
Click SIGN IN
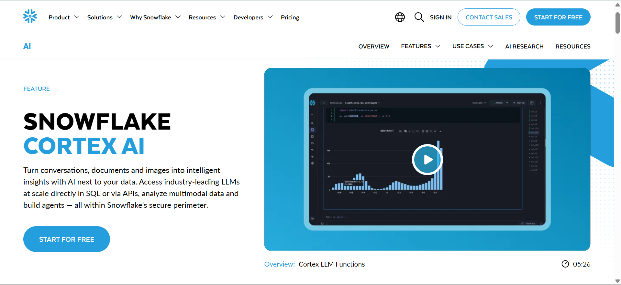tap(441, 17)
